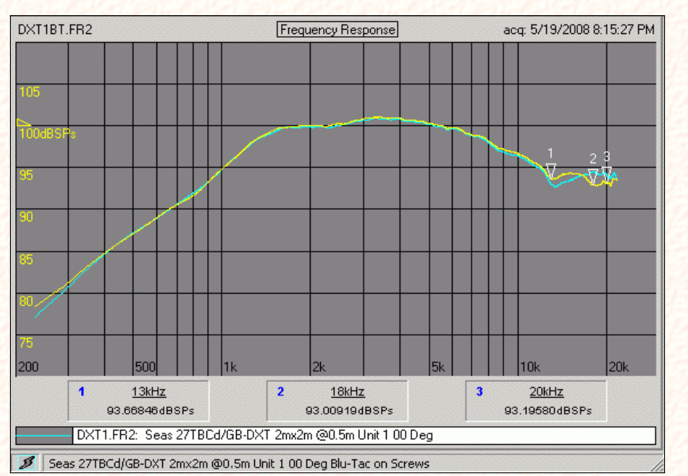
Task: Click the resize grip in the window corner
Action: [x=657, y=464]
